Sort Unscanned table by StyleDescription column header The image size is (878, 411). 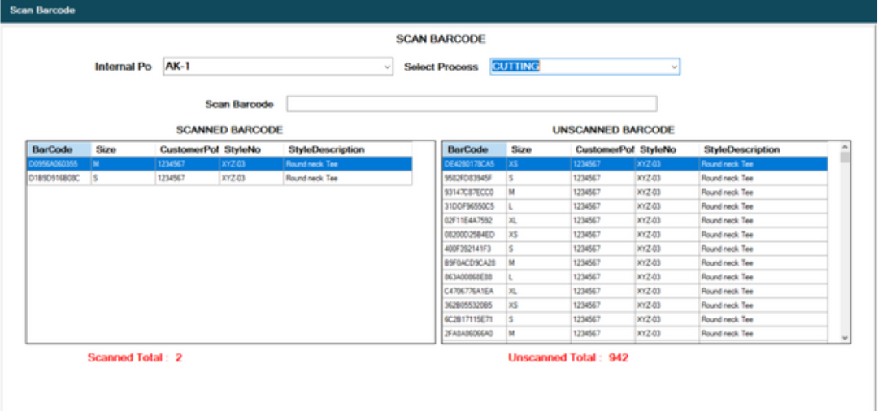tap(763, 150)
